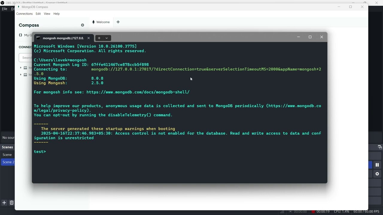
Task: Close the terminal window
Action: pyautogui.click(x=322, y=37)
